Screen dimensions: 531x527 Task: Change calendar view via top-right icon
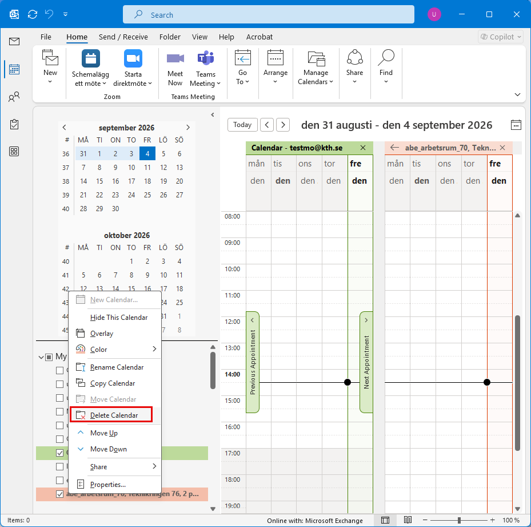(516, 125)
